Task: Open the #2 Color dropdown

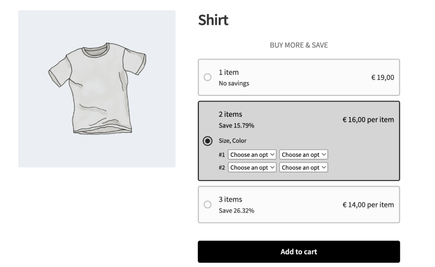Action: click(303, 167)
